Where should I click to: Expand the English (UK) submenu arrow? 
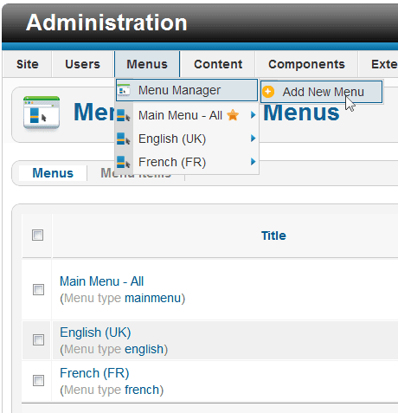253,139
